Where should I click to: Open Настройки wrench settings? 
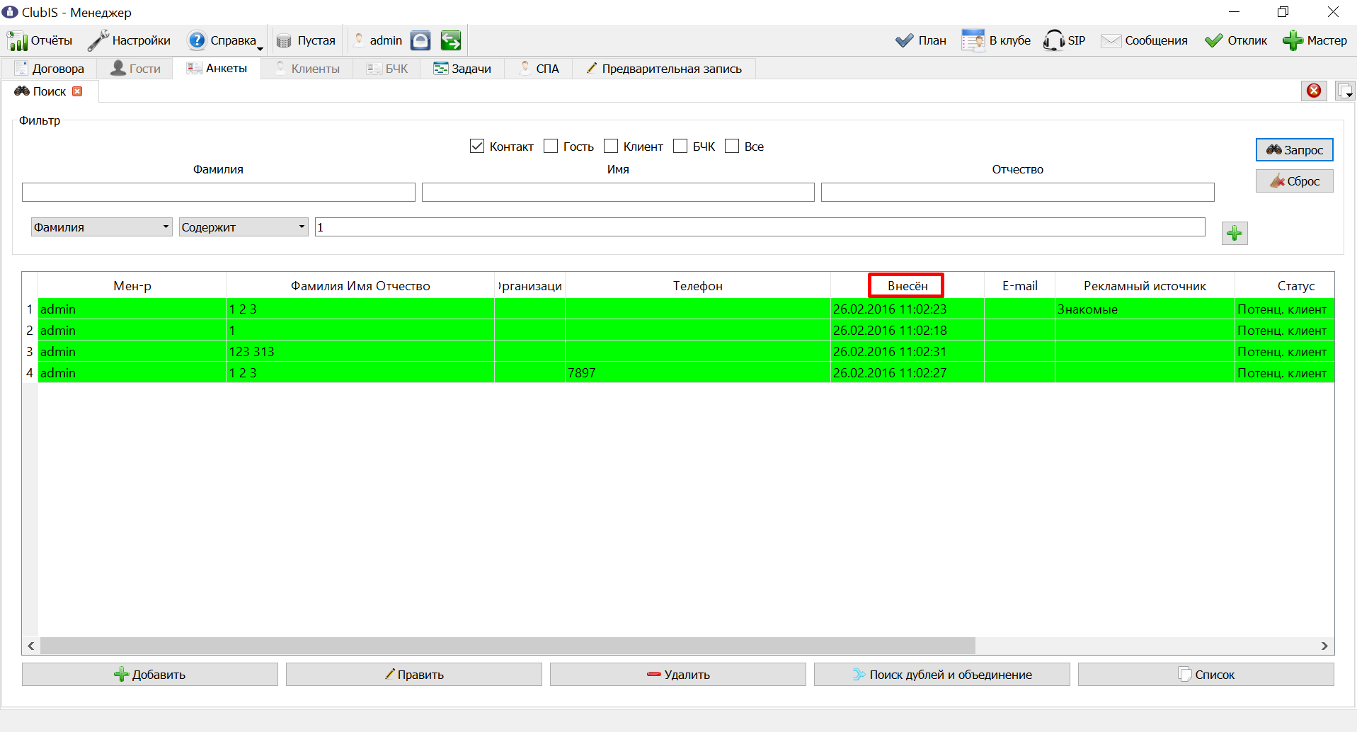point(98,40)
